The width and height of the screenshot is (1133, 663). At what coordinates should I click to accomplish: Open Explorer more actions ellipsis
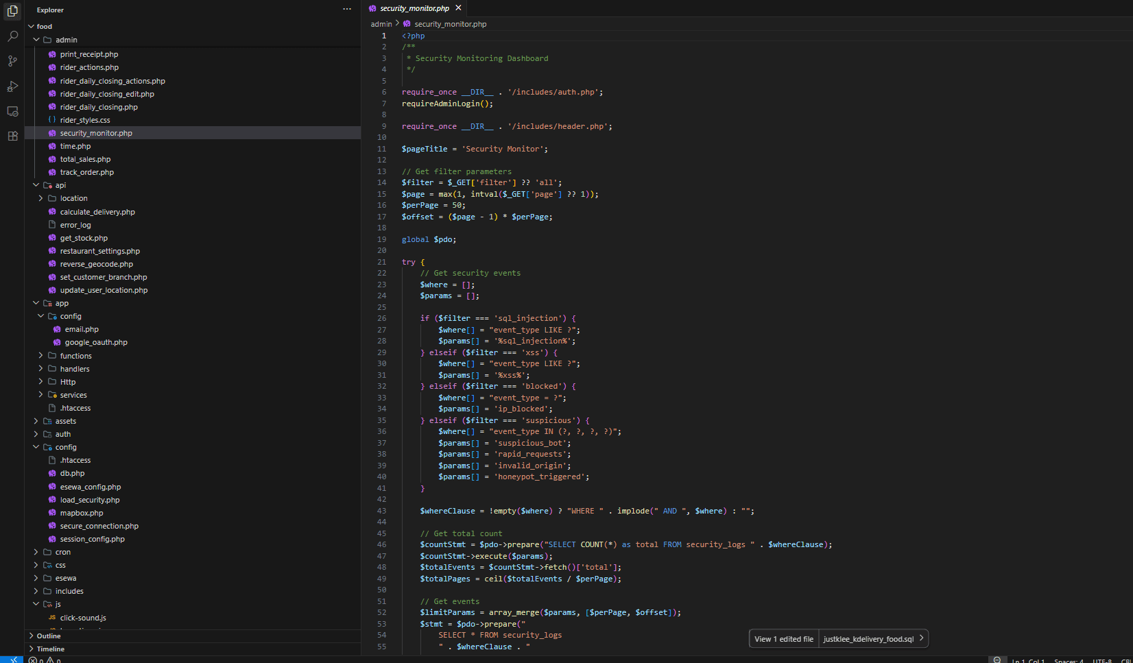click(347, 10)
